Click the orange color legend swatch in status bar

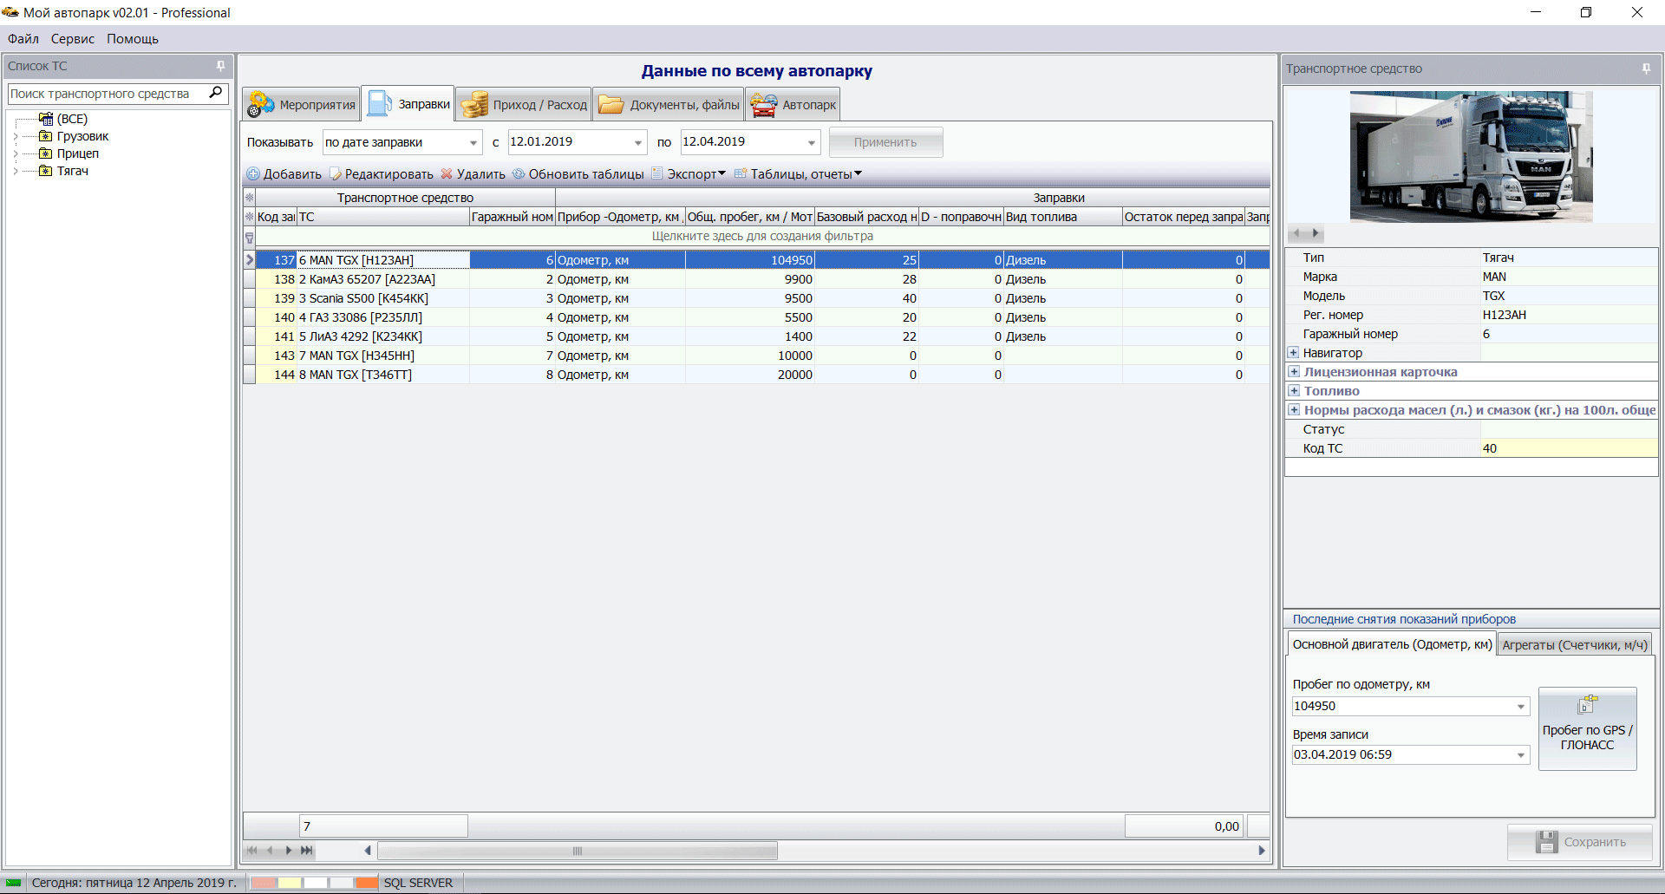(367, 883)
